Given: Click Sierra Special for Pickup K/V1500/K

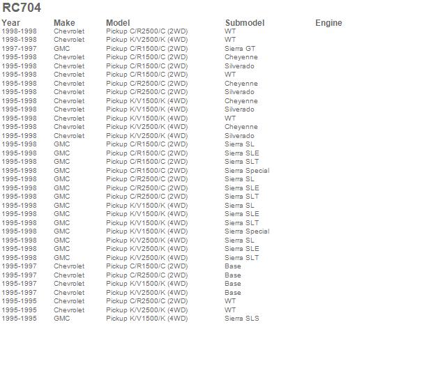Looking at the screenshot, I should click(x=247, y=231).
